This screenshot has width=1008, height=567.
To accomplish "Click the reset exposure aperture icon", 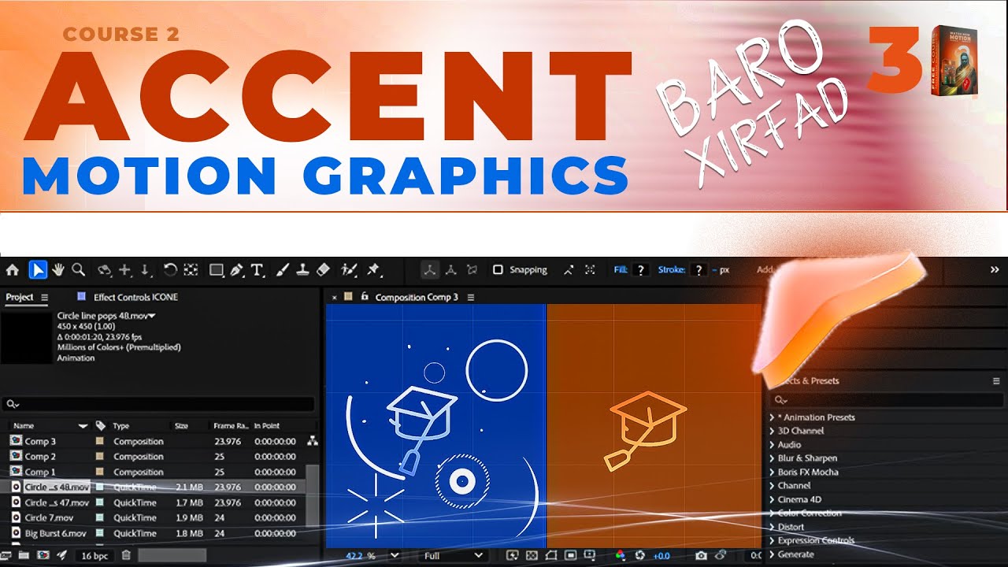I will (640, 555).
